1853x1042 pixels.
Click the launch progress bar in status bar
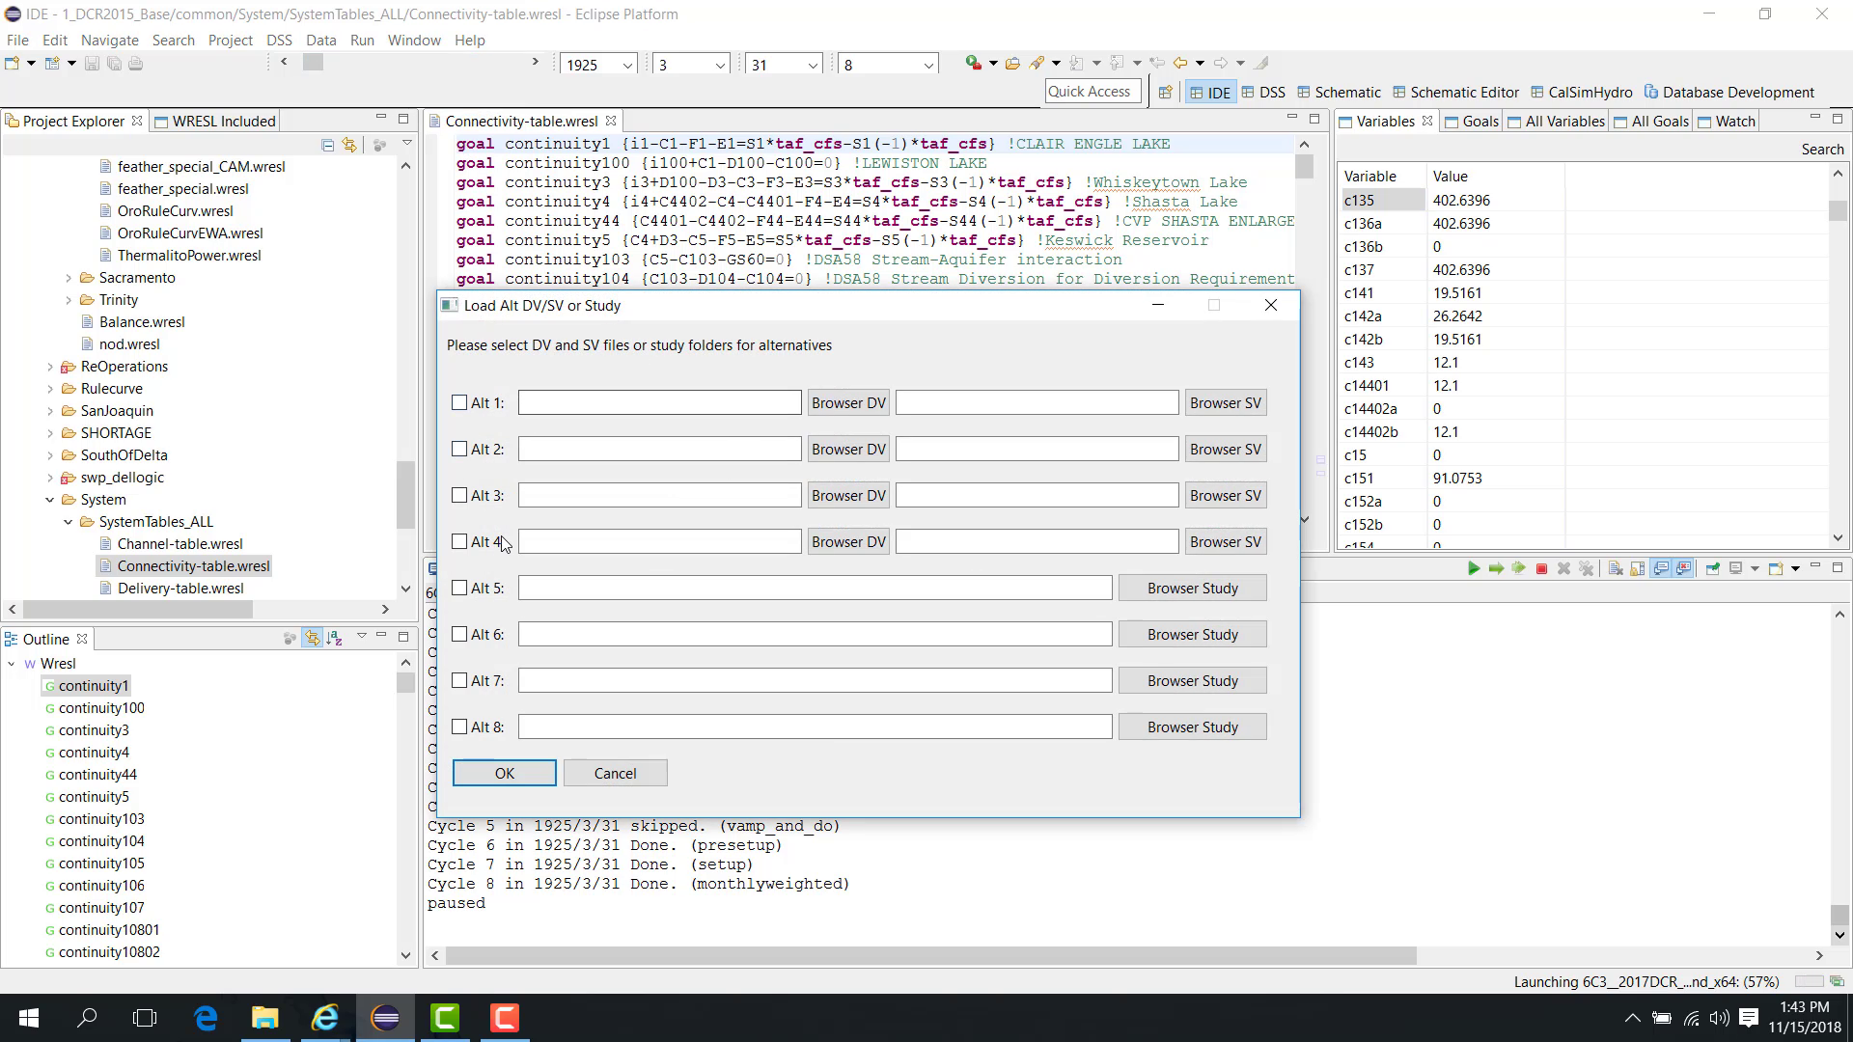1809,981
